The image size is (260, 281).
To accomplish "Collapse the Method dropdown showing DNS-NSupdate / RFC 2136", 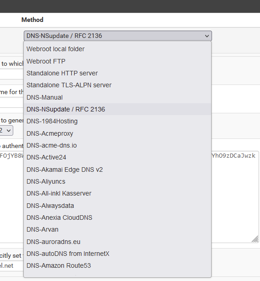I will click(x=118, y=36).
